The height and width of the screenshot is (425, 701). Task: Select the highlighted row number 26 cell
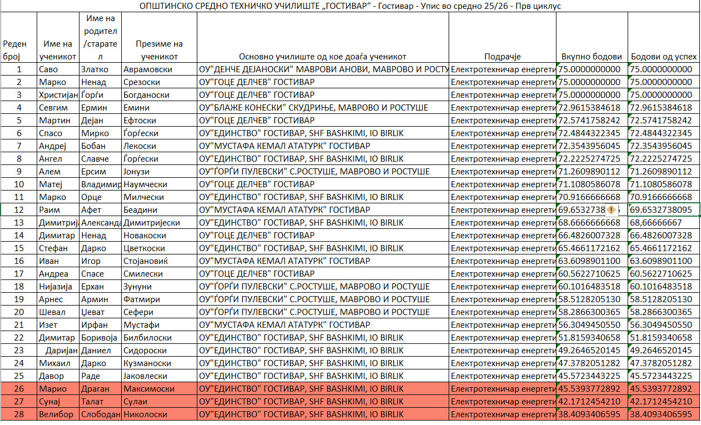pyautogui.click(x=18, y=389)
